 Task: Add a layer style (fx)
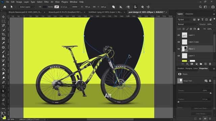click(x=187, y=64)
